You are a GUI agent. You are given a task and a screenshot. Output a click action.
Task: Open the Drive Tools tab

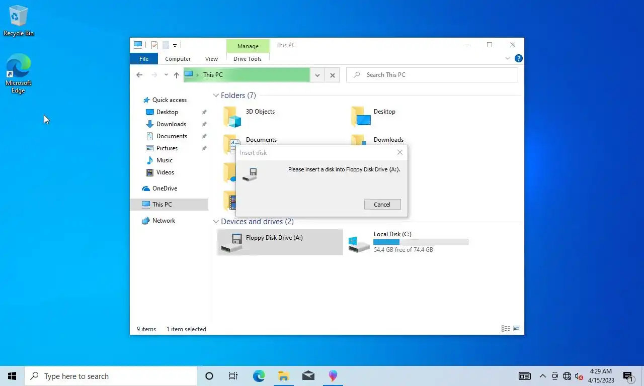[248, 59]
